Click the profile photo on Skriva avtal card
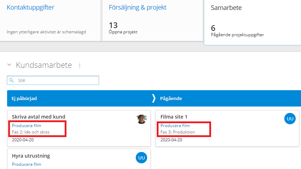This screenshot has height=169, width=301. (x=141, y=119)
